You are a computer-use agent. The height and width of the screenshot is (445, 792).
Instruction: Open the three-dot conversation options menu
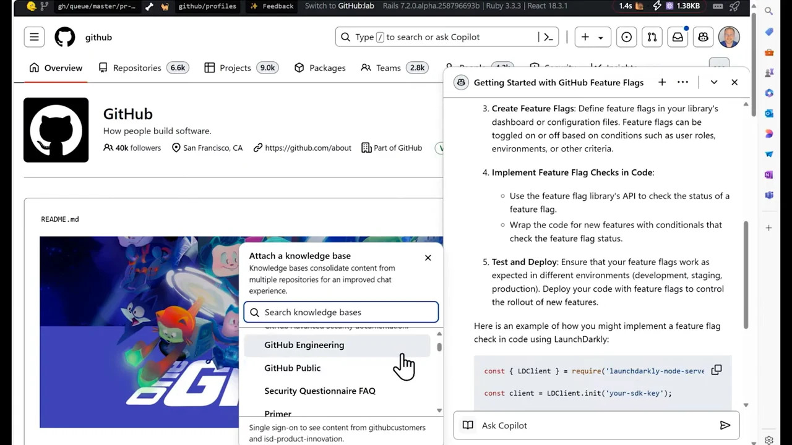pos(683,82)
